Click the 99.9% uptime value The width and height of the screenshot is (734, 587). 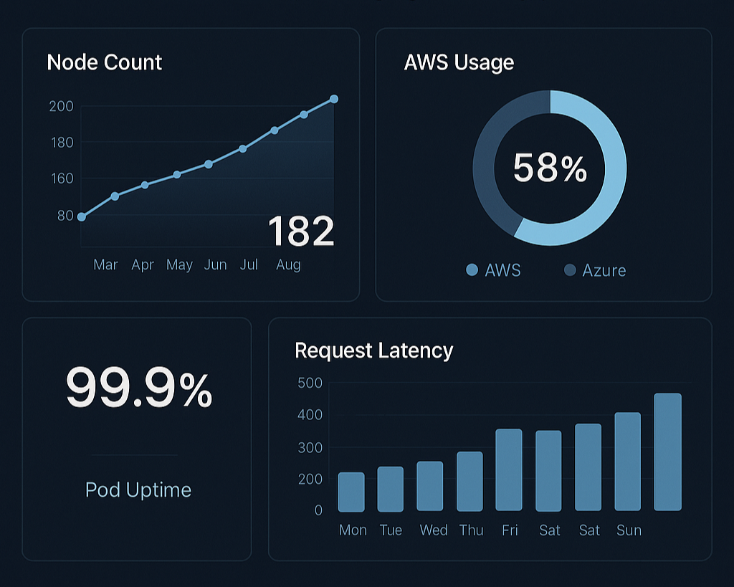point(139,388)
